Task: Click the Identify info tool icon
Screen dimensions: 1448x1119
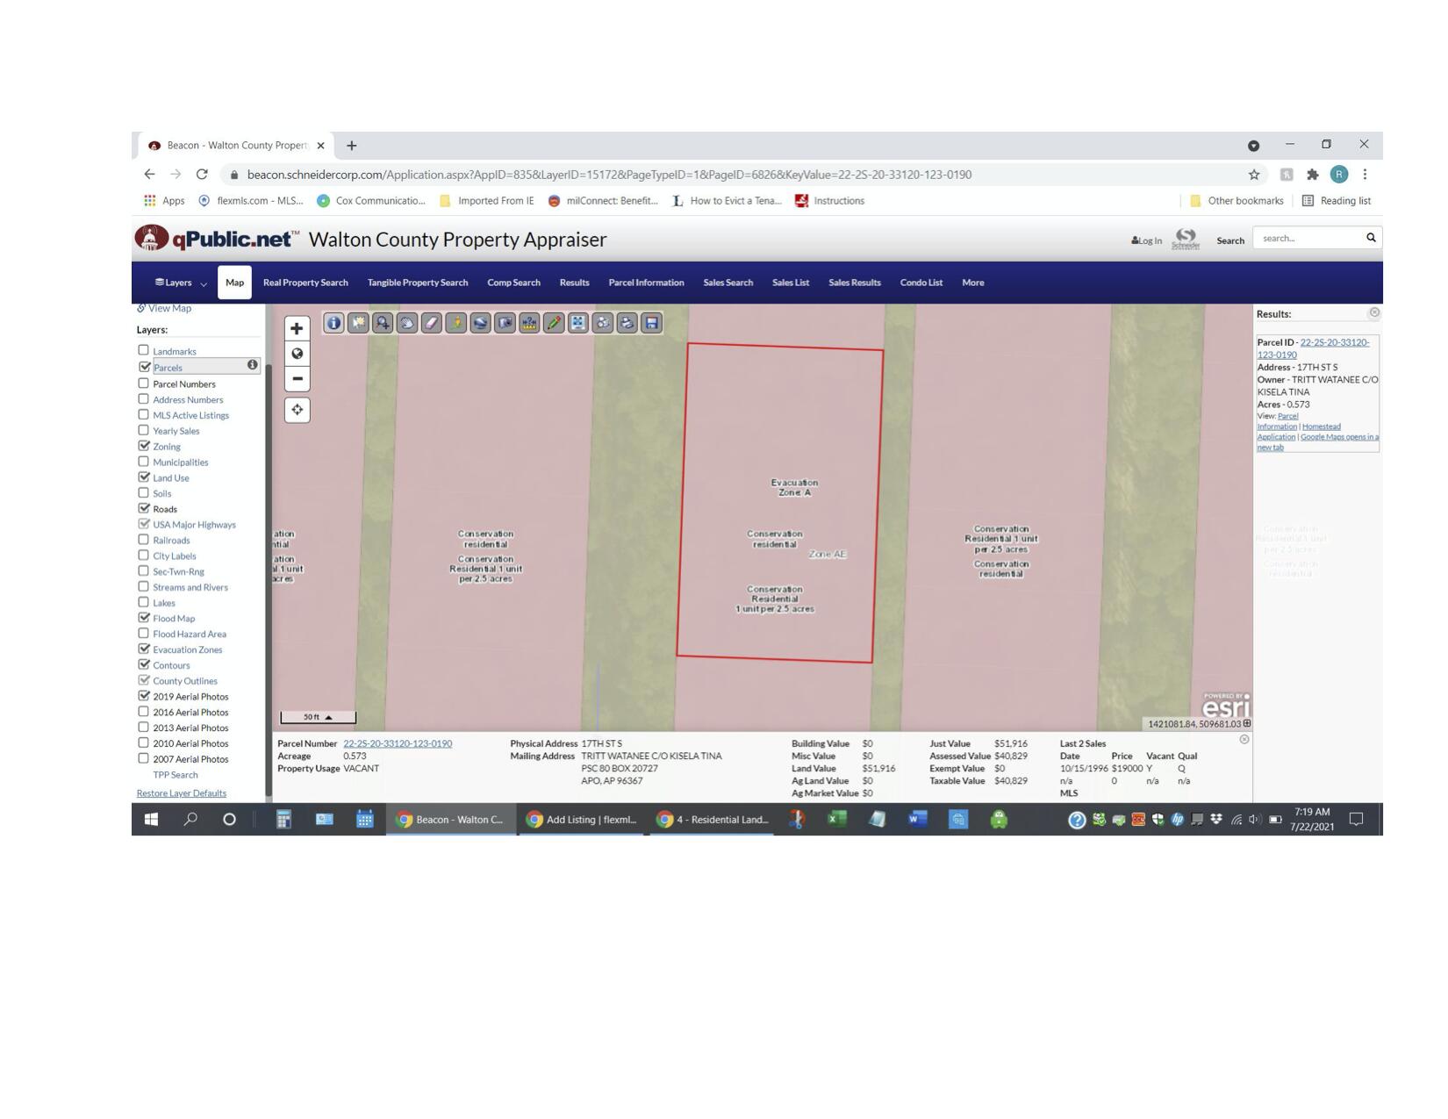Action: [x=333, y=323]
